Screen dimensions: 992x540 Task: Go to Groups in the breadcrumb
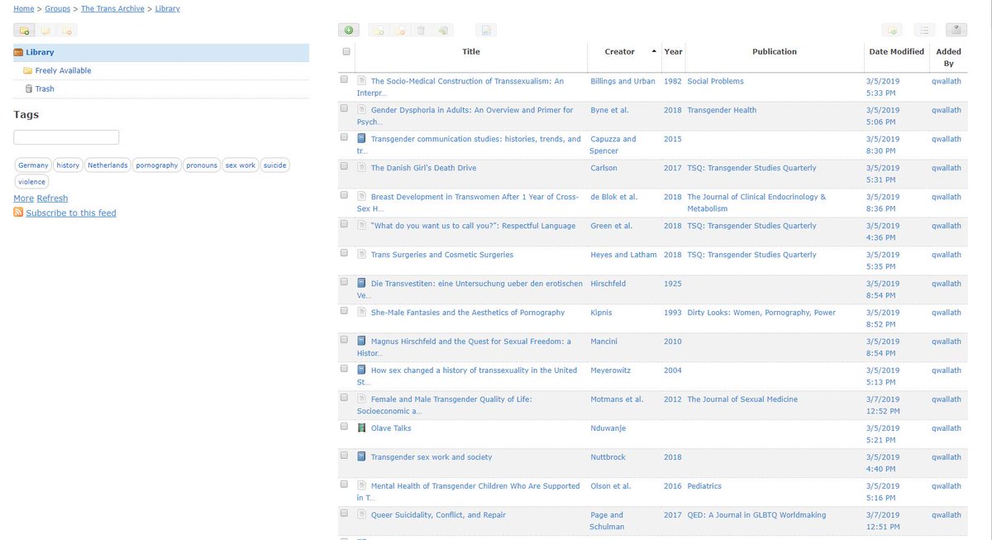pyautogui.click(x=58, y=9)
